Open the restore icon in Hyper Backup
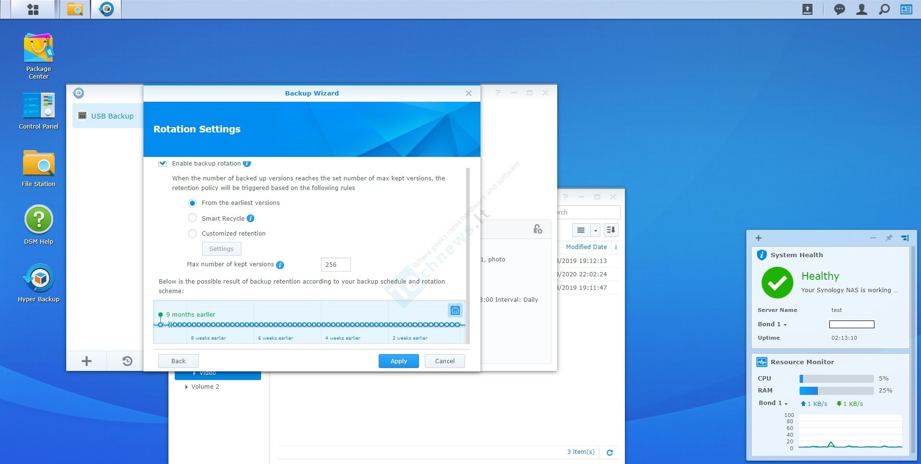 (127, 361)
